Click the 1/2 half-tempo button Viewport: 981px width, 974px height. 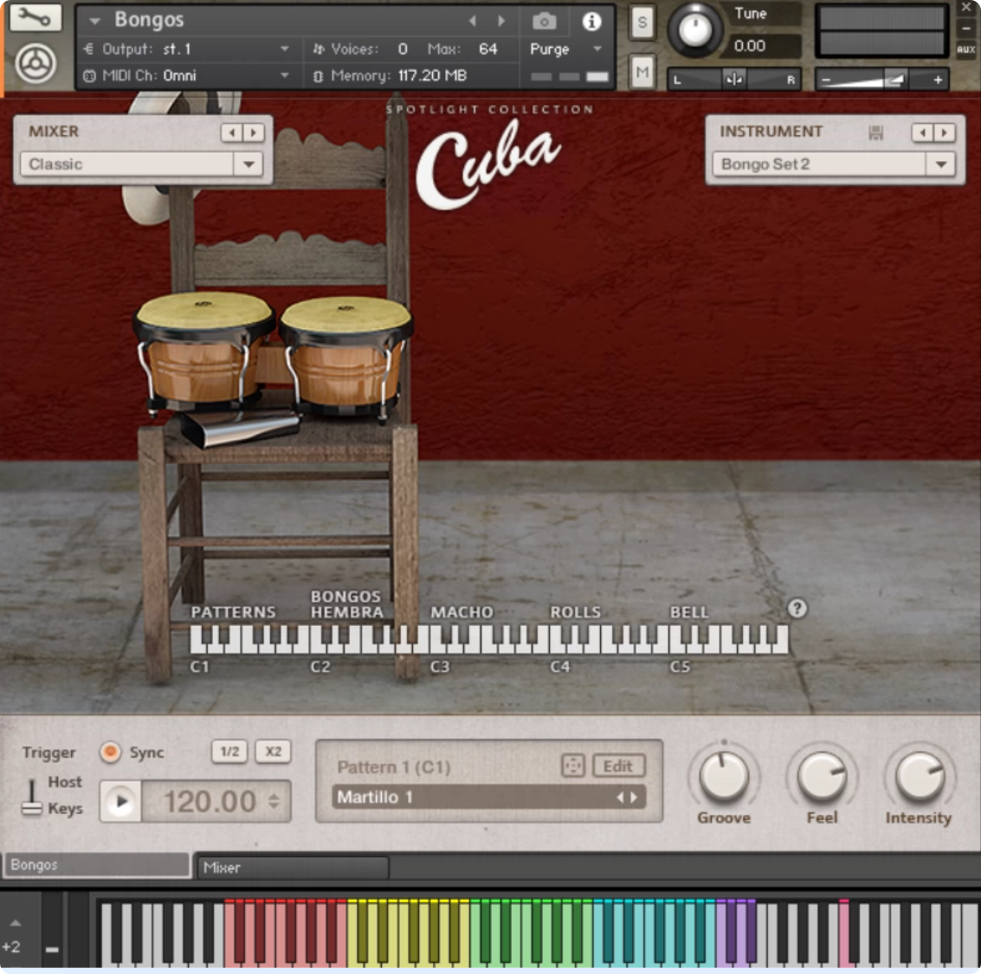[229, 751]
